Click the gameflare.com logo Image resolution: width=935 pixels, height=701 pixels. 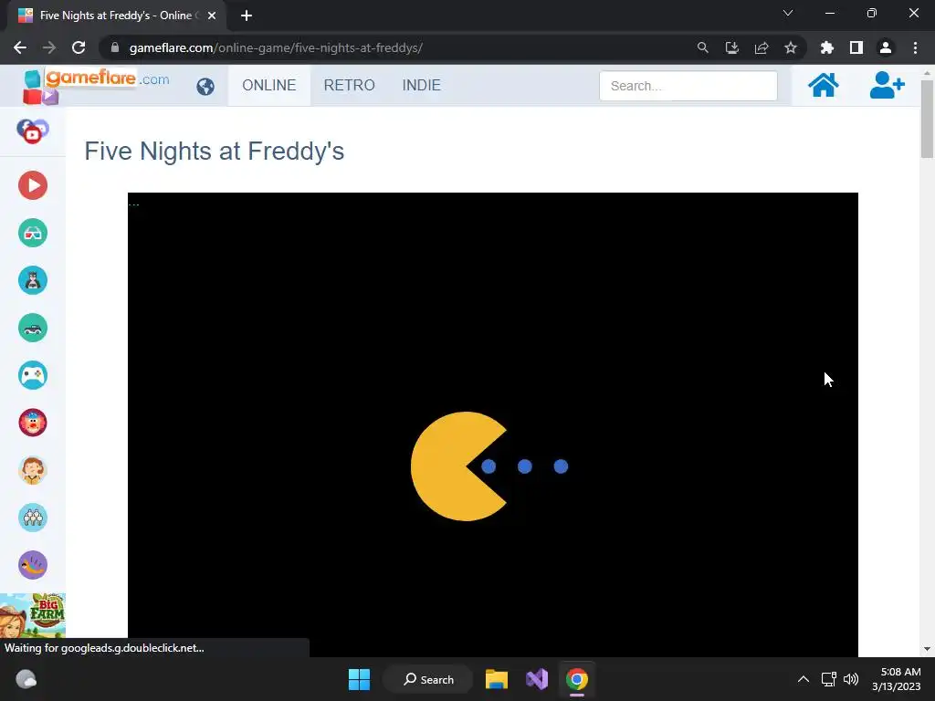tap(96, 85)
